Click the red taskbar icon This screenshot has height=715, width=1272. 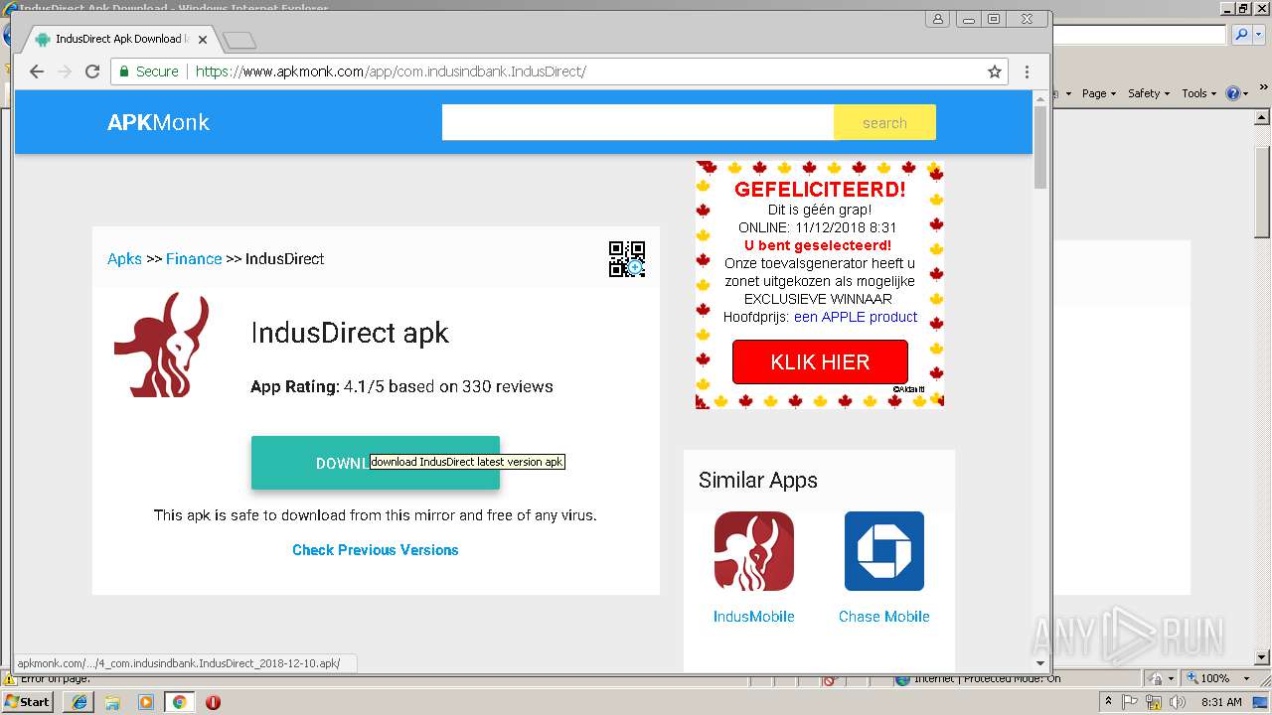[213, 702]
